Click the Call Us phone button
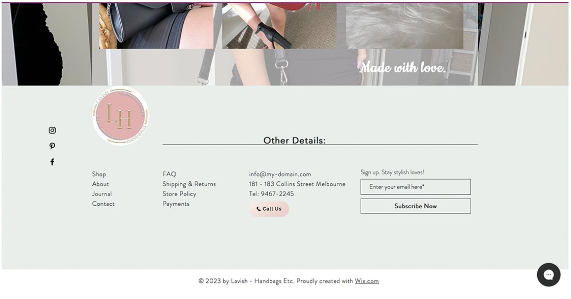Screen dimensions: 571x299 coord(269,209)
